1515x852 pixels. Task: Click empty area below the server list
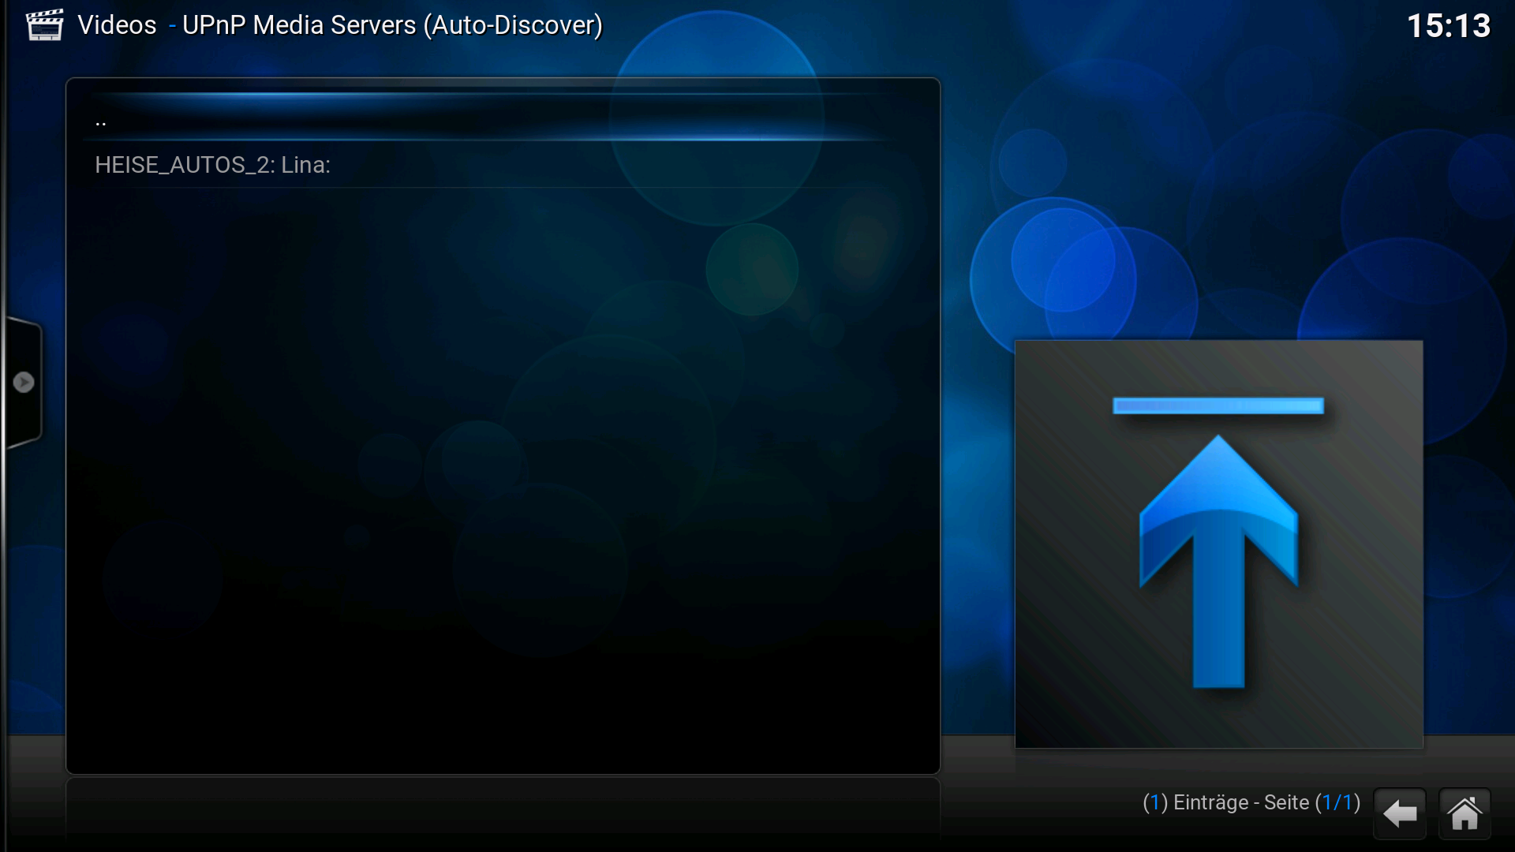(503, 473)
